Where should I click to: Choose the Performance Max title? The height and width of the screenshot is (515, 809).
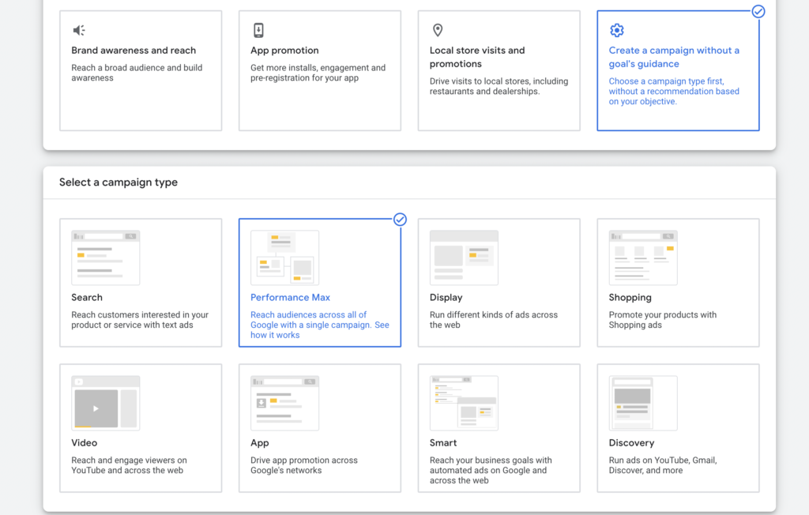(x=290, y=298)
